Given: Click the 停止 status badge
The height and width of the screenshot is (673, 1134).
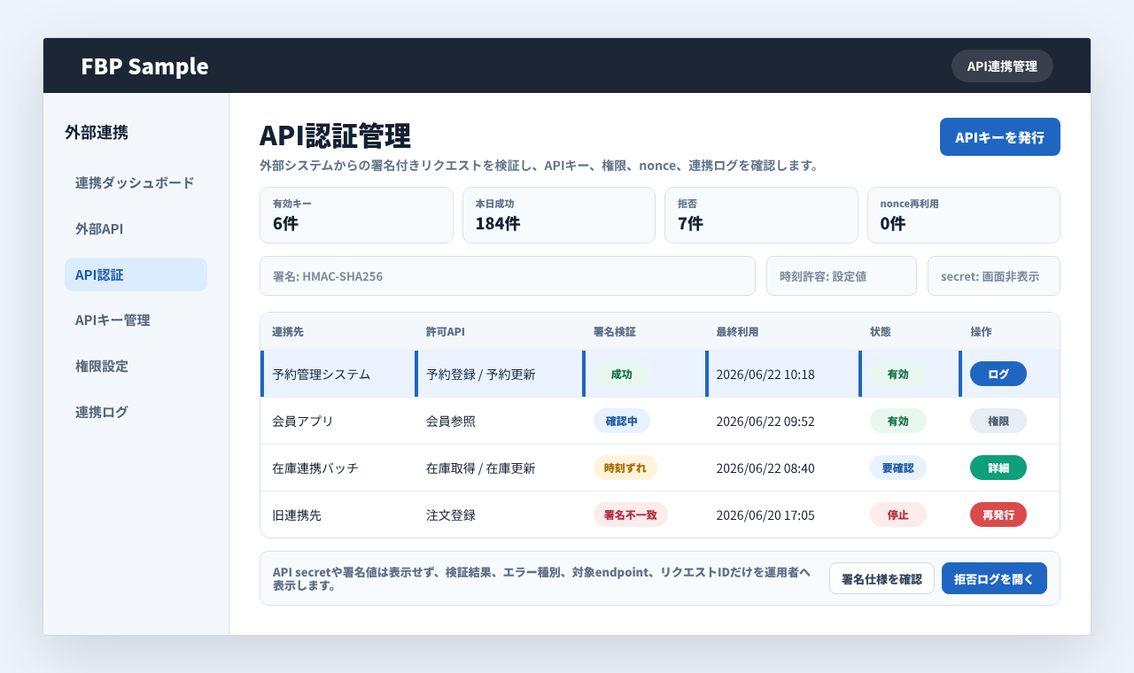Looking at the screenshot, I should [x=898, y=514].
